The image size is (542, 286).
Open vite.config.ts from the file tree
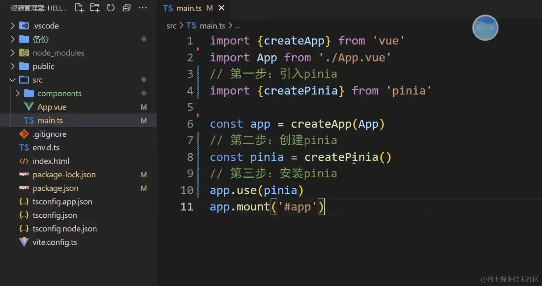pos(55,242)
